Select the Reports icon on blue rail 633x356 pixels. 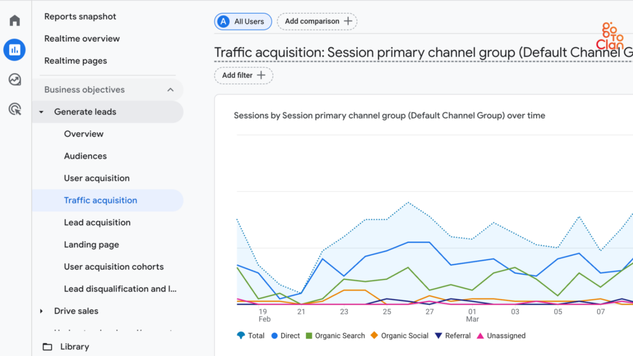pyautogui.click(x=14, y=49)
